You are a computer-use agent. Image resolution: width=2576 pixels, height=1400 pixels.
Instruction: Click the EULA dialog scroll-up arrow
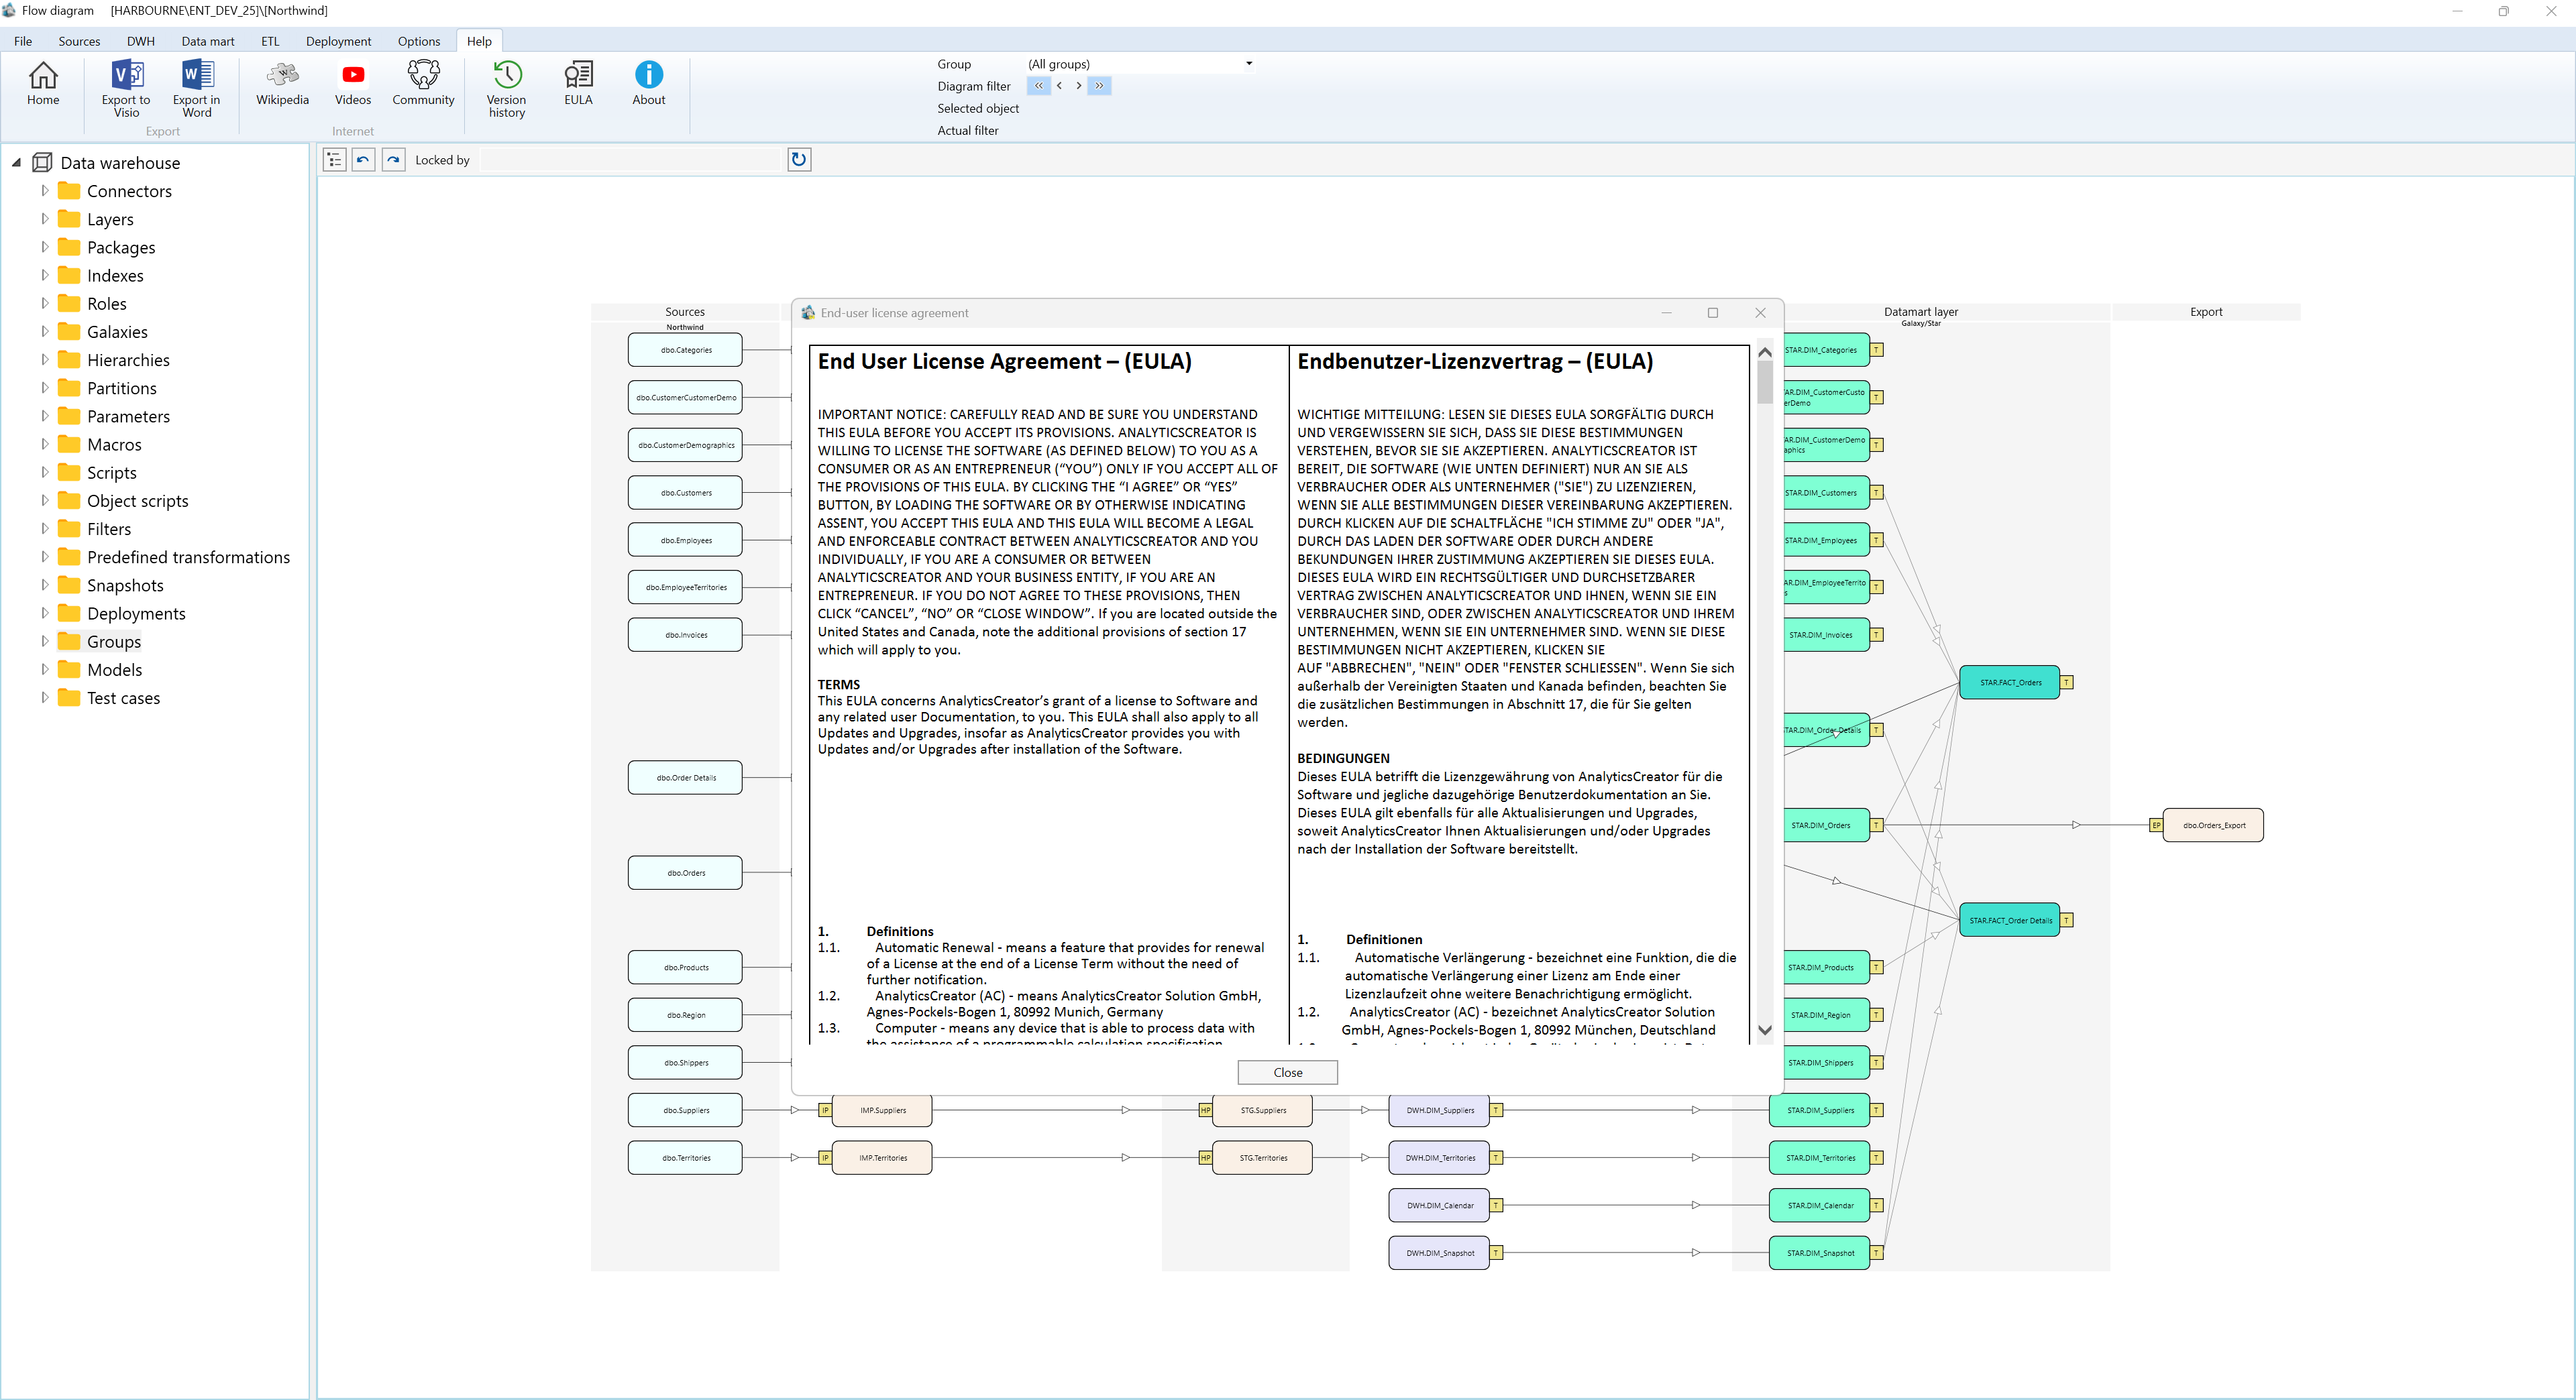[1764, 352]
